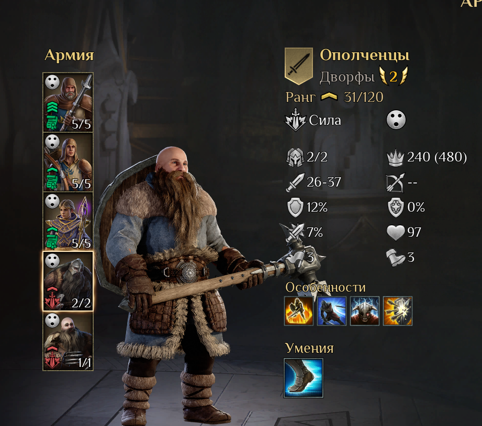Click the morale face icon beside Сила
The height and width of the screenshot is (426, 482).
tap(396, 120)
